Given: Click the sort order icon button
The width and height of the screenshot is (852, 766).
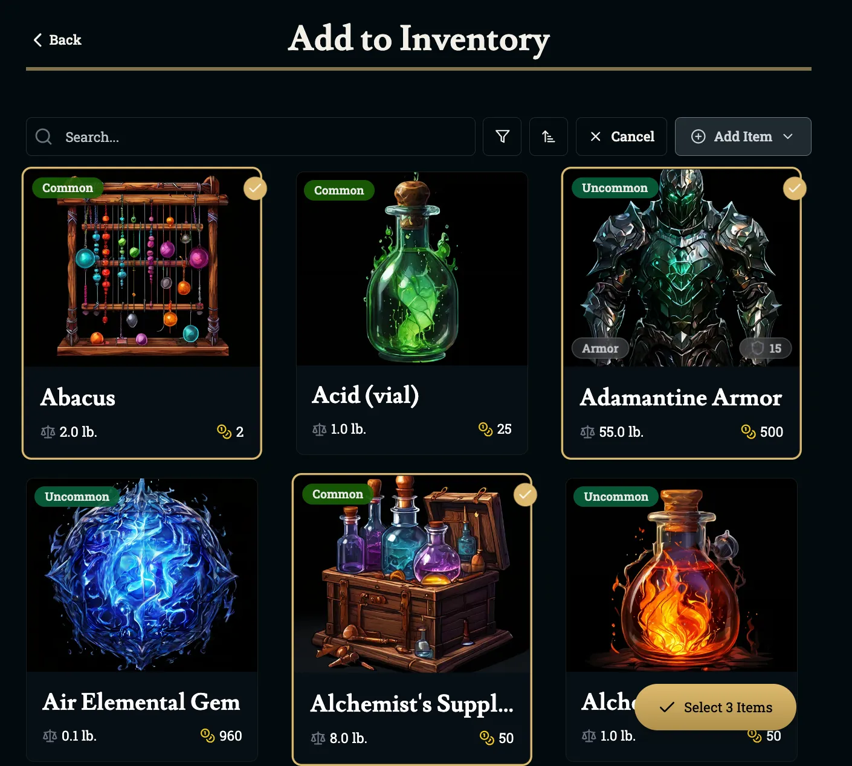Looking at the screenshot, I should coord(548,137).
